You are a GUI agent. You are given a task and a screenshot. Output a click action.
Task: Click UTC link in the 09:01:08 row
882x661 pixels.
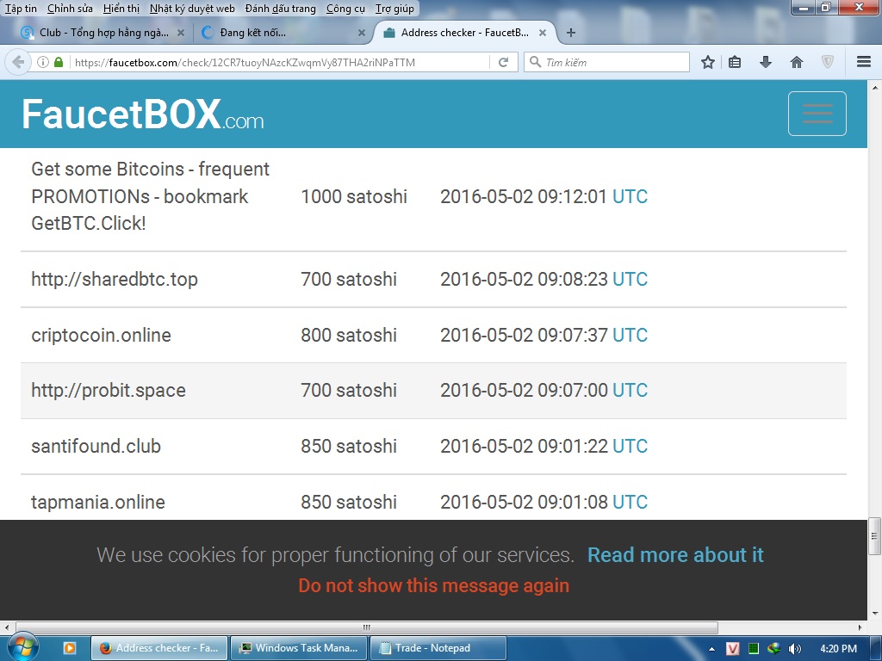pos(630,502)
